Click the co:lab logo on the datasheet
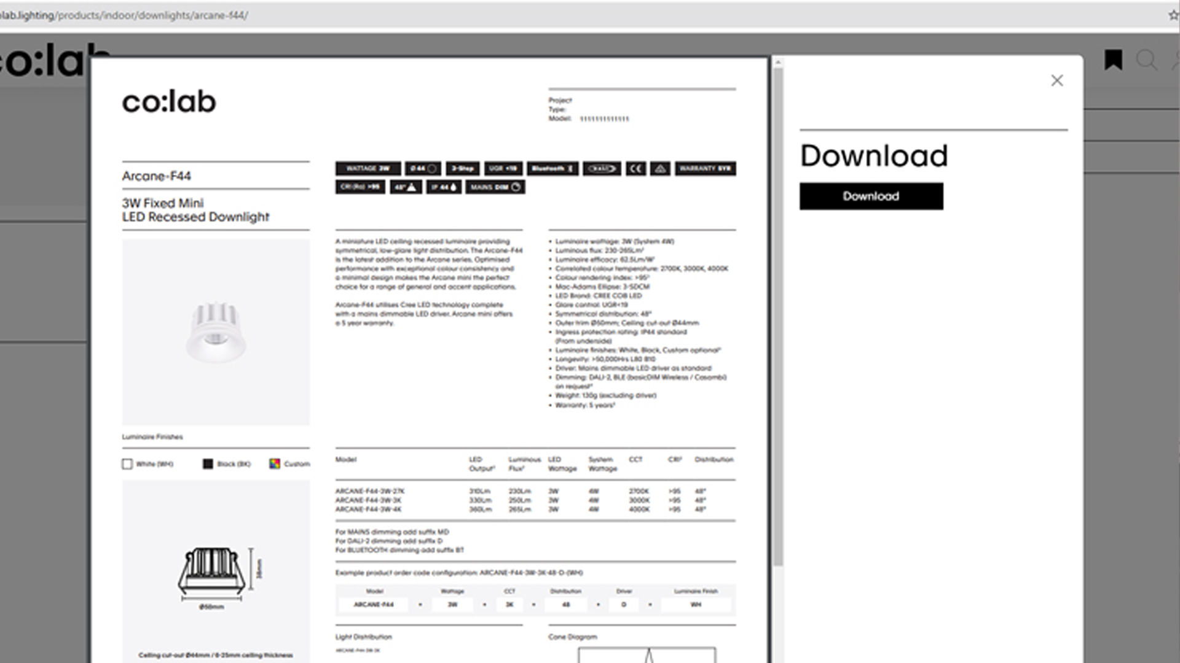1180x663 pixels. point(169,101)
